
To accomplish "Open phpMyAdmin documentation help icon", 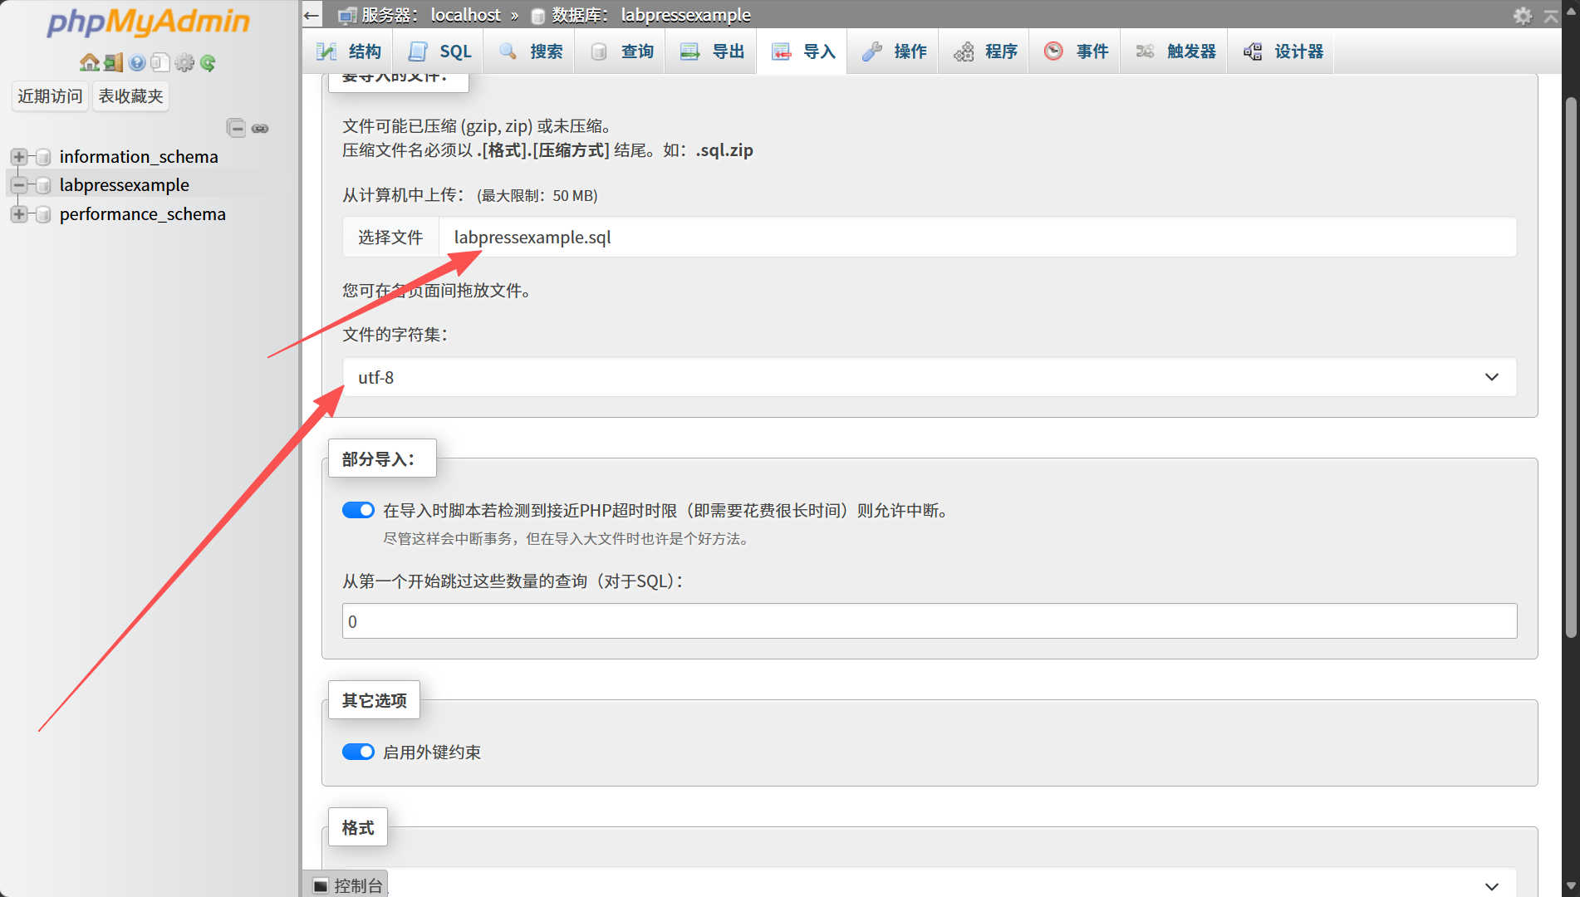I will coord(137,62).
